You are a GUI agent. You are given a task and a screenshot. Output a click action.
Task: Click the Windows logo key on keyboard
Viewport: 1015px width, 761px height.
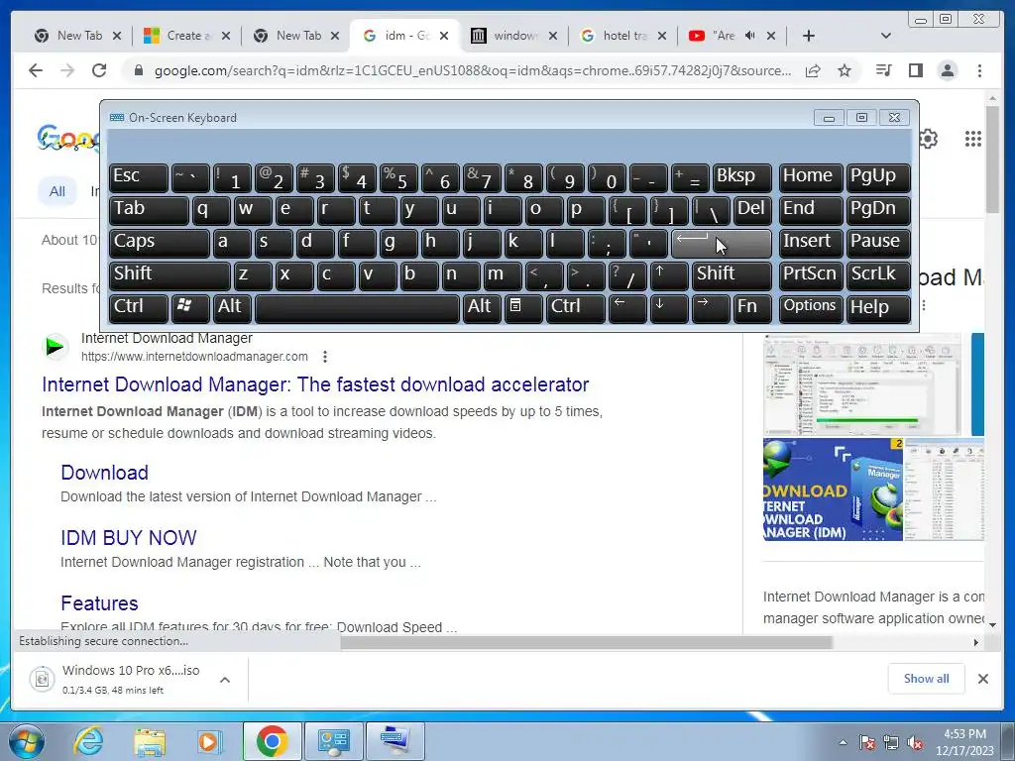tap(190, 308)
